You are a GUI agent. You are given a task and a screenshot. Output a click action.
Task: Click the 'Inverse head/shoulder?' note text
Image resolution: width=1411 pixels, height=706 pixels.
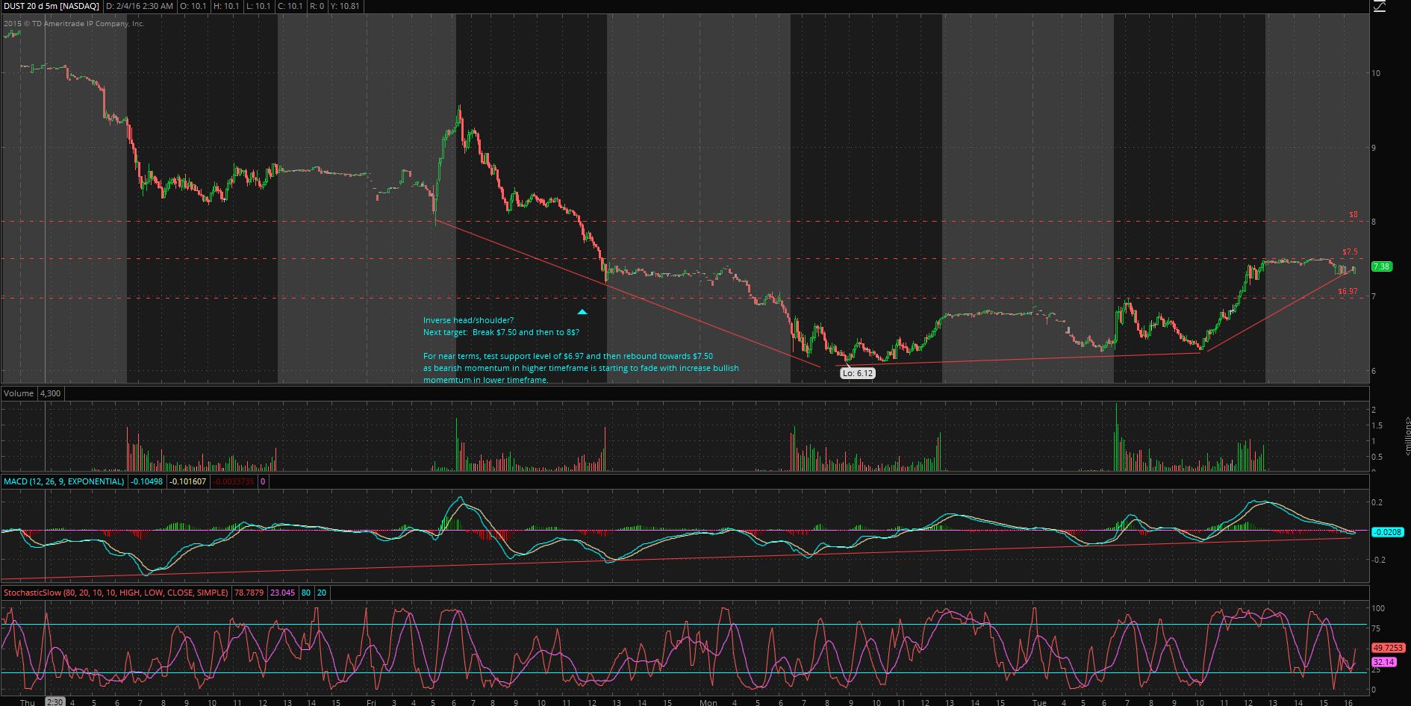click(468, 320)
